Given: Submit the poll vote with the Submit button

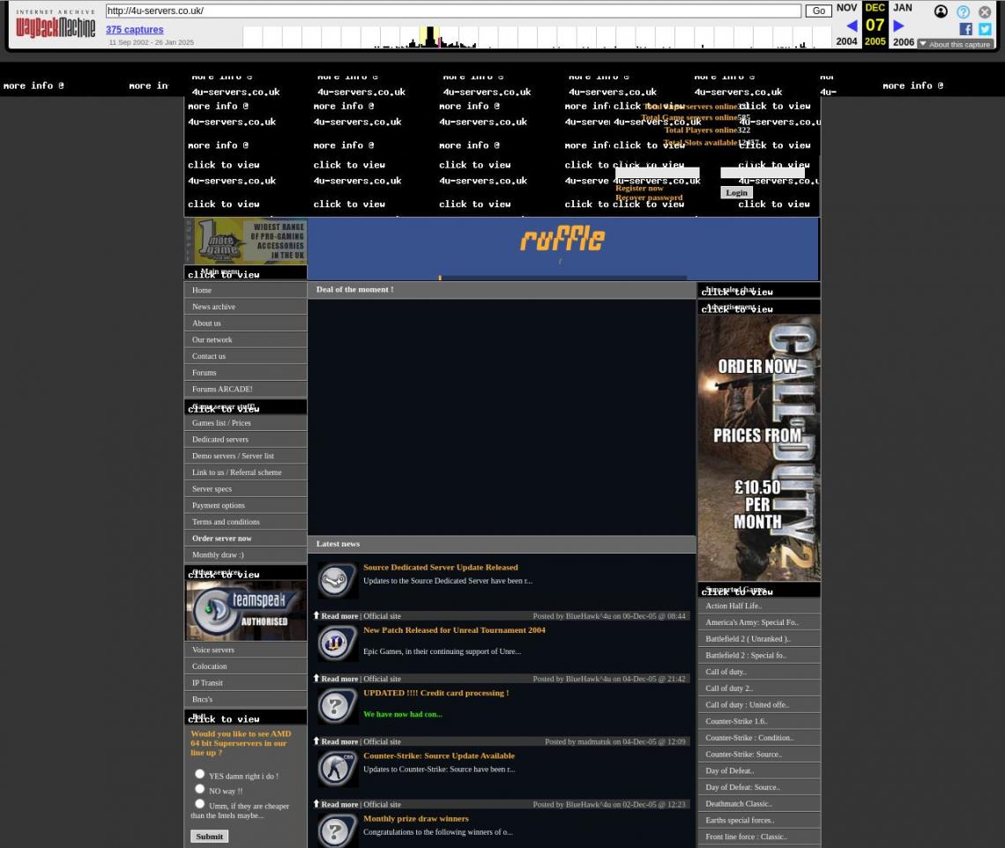Looking at the screenshot, I should (x=210, y=837).
